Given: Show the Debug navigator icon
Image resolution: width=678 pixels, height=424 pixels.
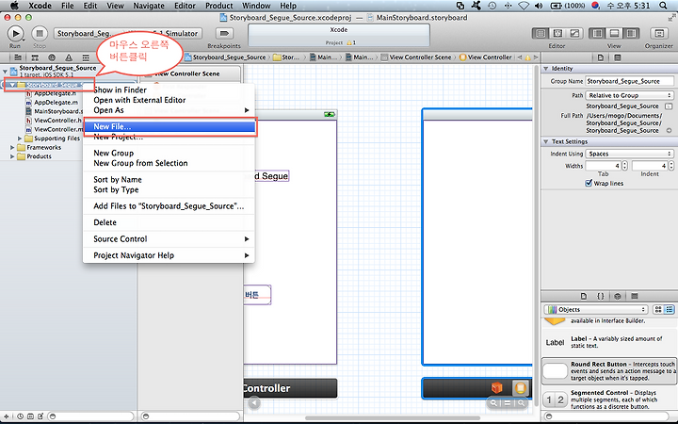Looking at the screenshot, I should pos(86,57).
